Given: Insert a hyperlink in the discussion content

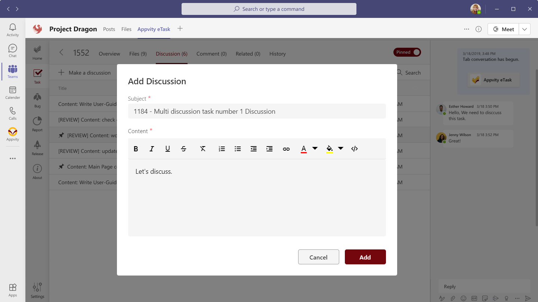Looking at the screenshot, I should click(286, 148).
